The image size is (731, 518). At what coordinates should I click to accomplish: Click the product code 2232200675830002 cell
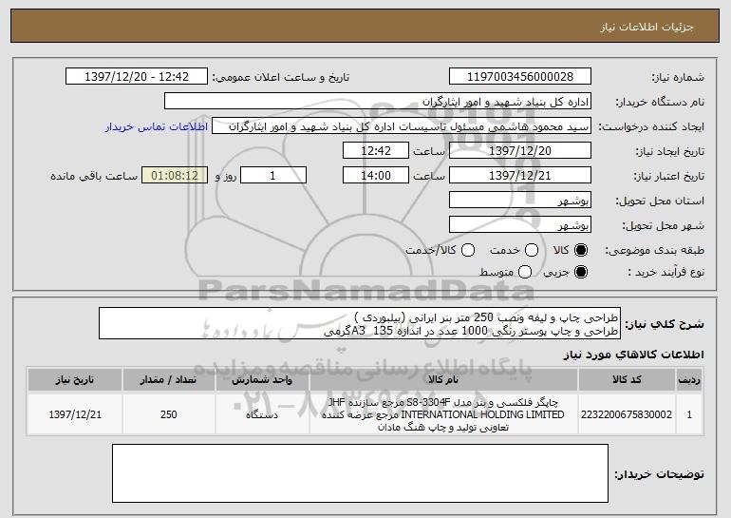tap(627, 414)
